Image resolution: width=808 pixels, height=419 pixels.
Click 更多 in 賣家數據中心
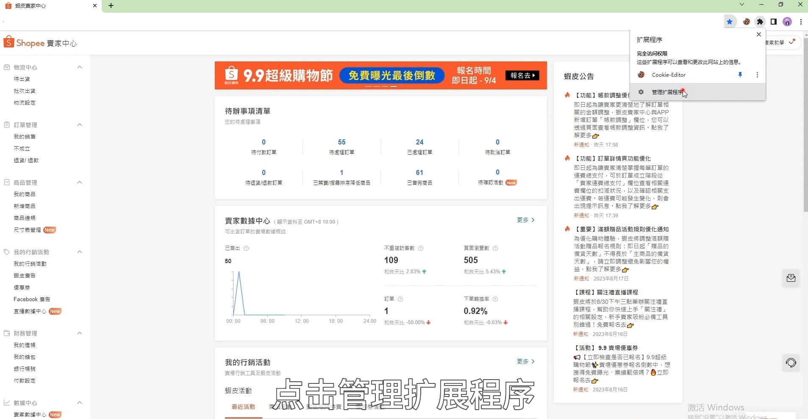pyautogui.click(x=526, y=220)
